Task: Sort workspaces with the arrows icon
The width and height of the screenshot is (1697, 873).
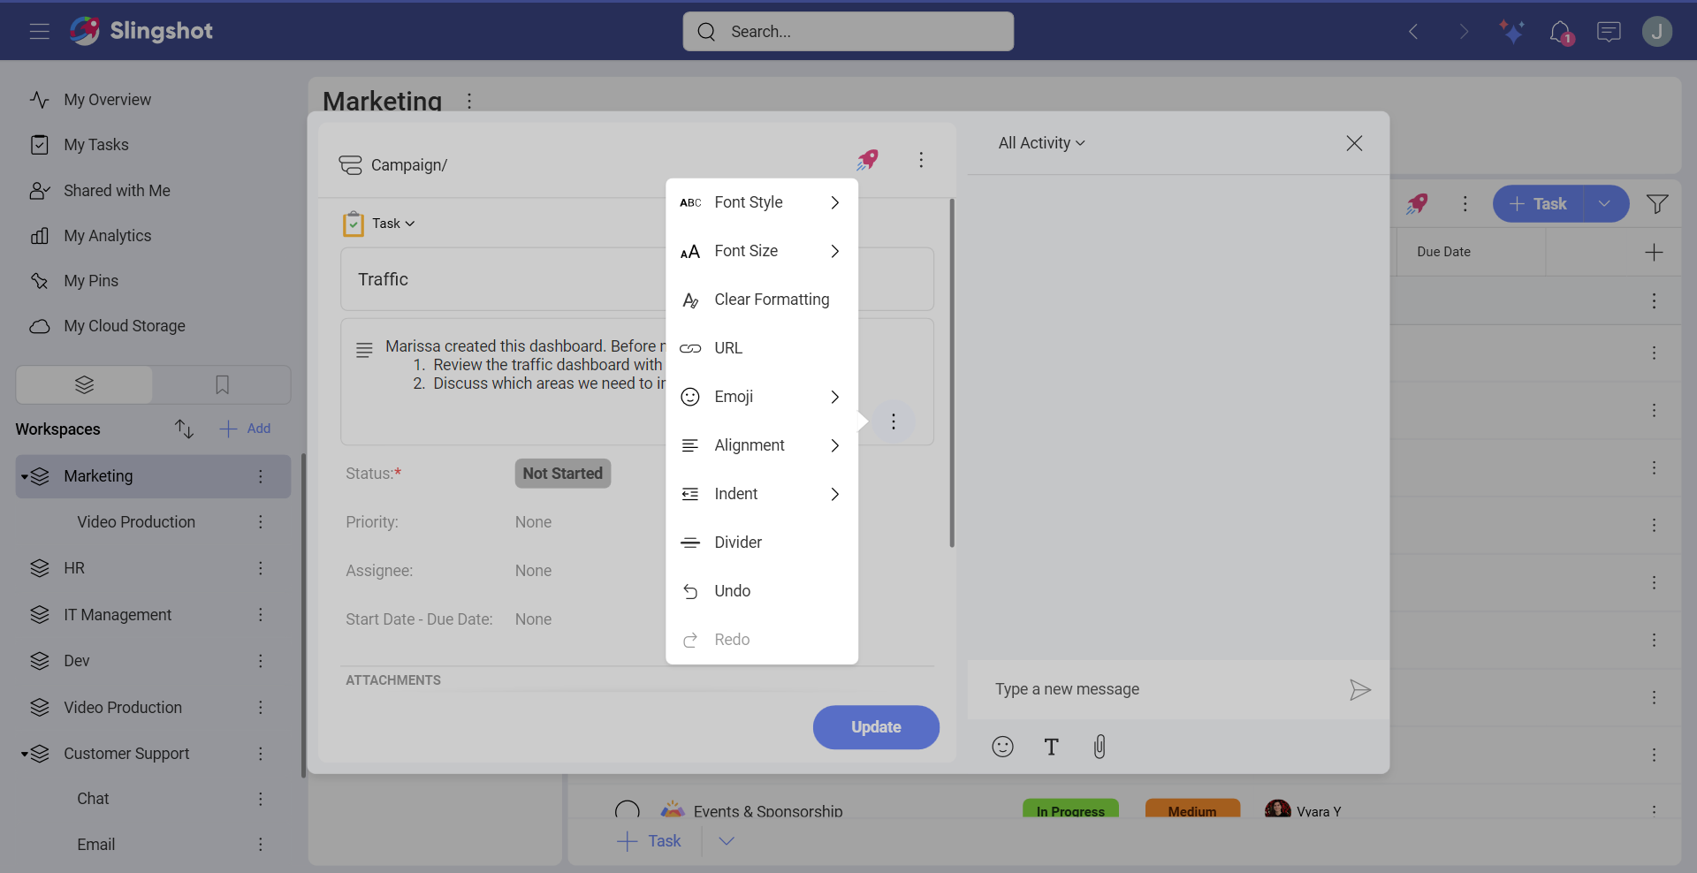Action: click(x=184, y=429)
